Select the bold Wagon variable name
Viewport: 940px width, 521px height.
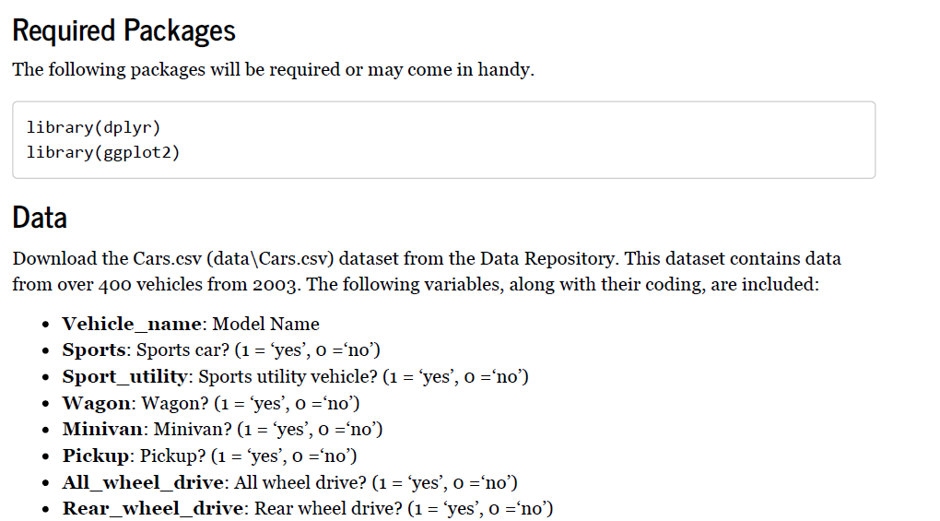[97, 403]
